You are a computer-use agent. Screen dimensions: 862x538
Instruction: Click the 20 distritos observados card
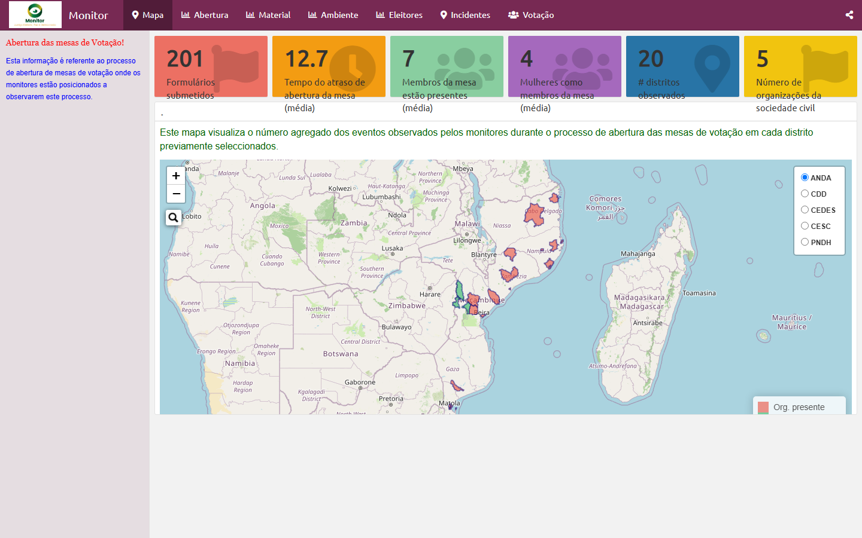click(x=682, y=66)
